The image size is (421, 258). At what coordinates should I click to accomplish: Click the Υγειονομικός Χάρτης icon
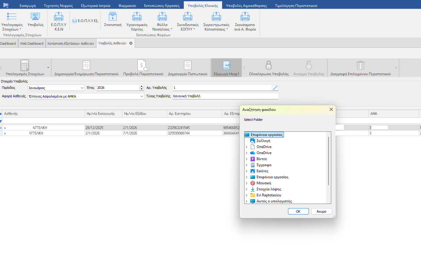(137, 17)
